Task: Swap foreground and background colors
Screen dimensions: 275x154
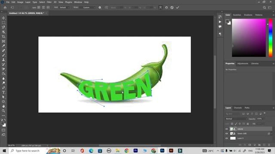Action: 5,120
